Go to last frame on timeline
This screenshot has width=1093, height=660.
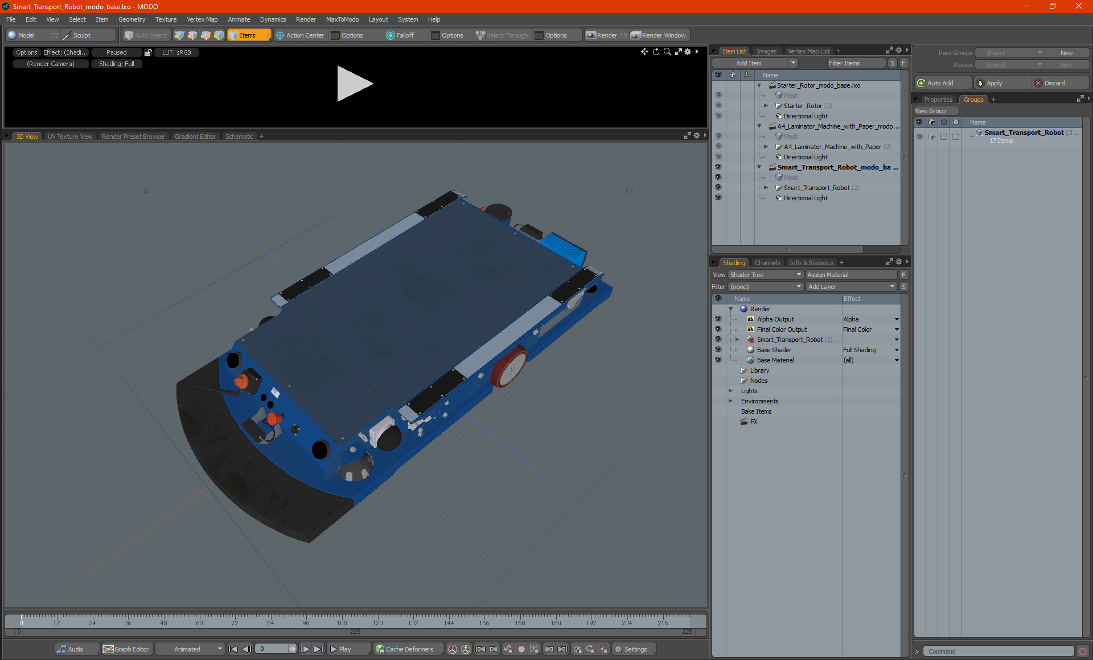(x=319, y=649)
